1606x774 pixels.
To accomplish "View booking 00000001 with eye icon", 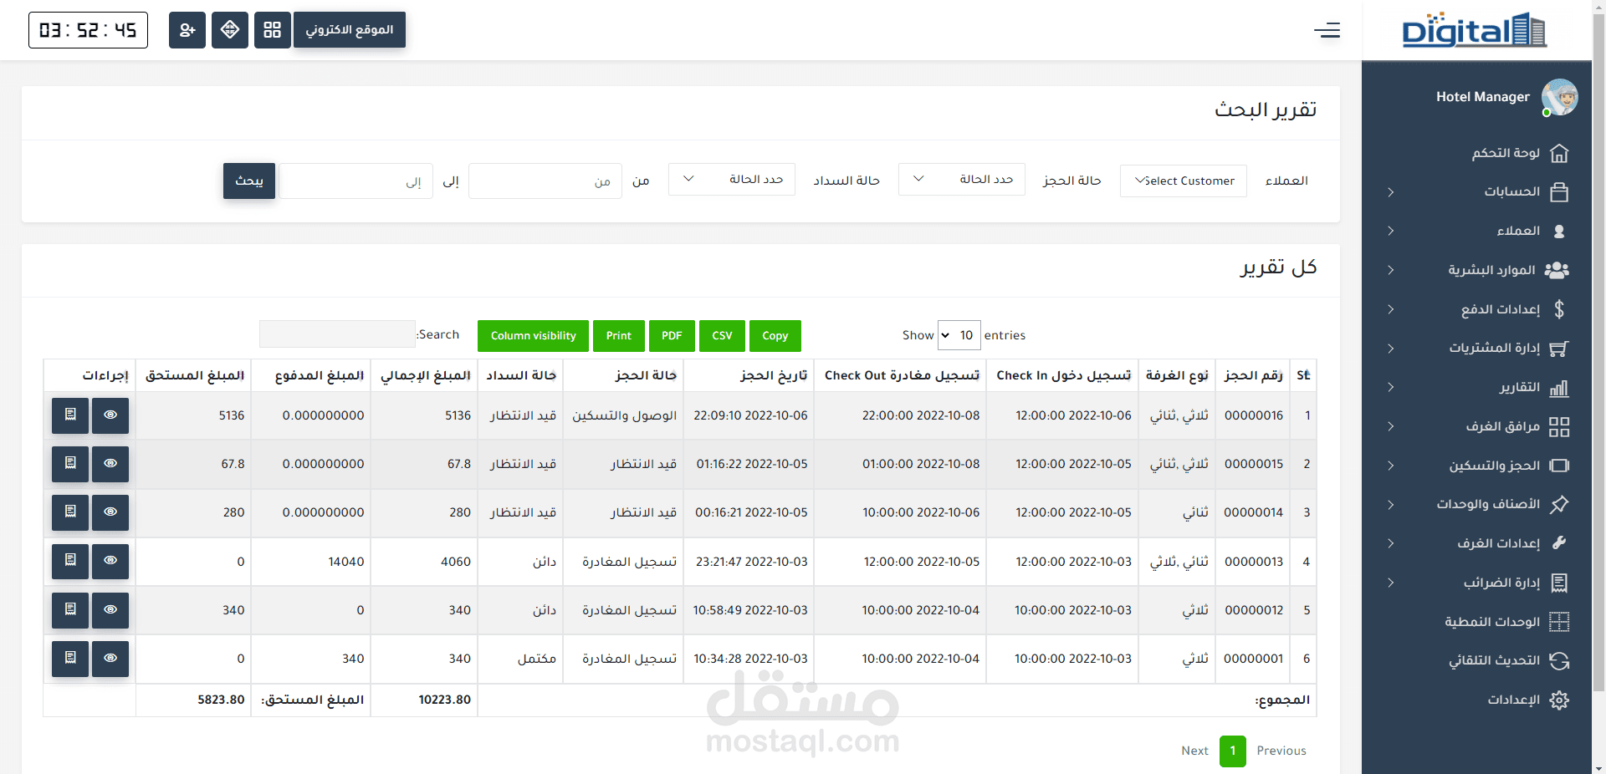I will click(x=110, y=659).
